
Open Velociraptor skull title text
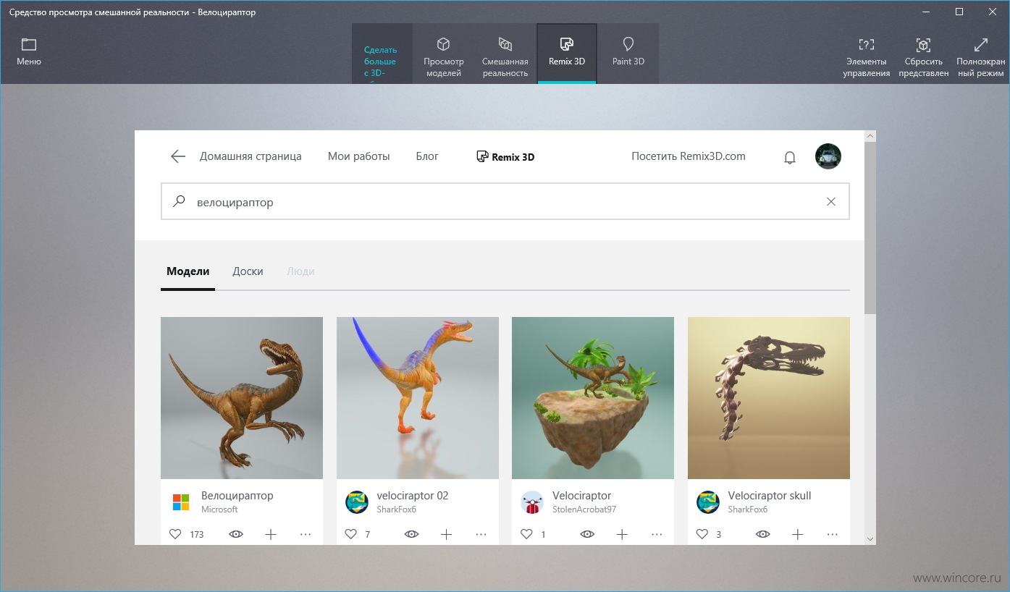click(770, 496)
